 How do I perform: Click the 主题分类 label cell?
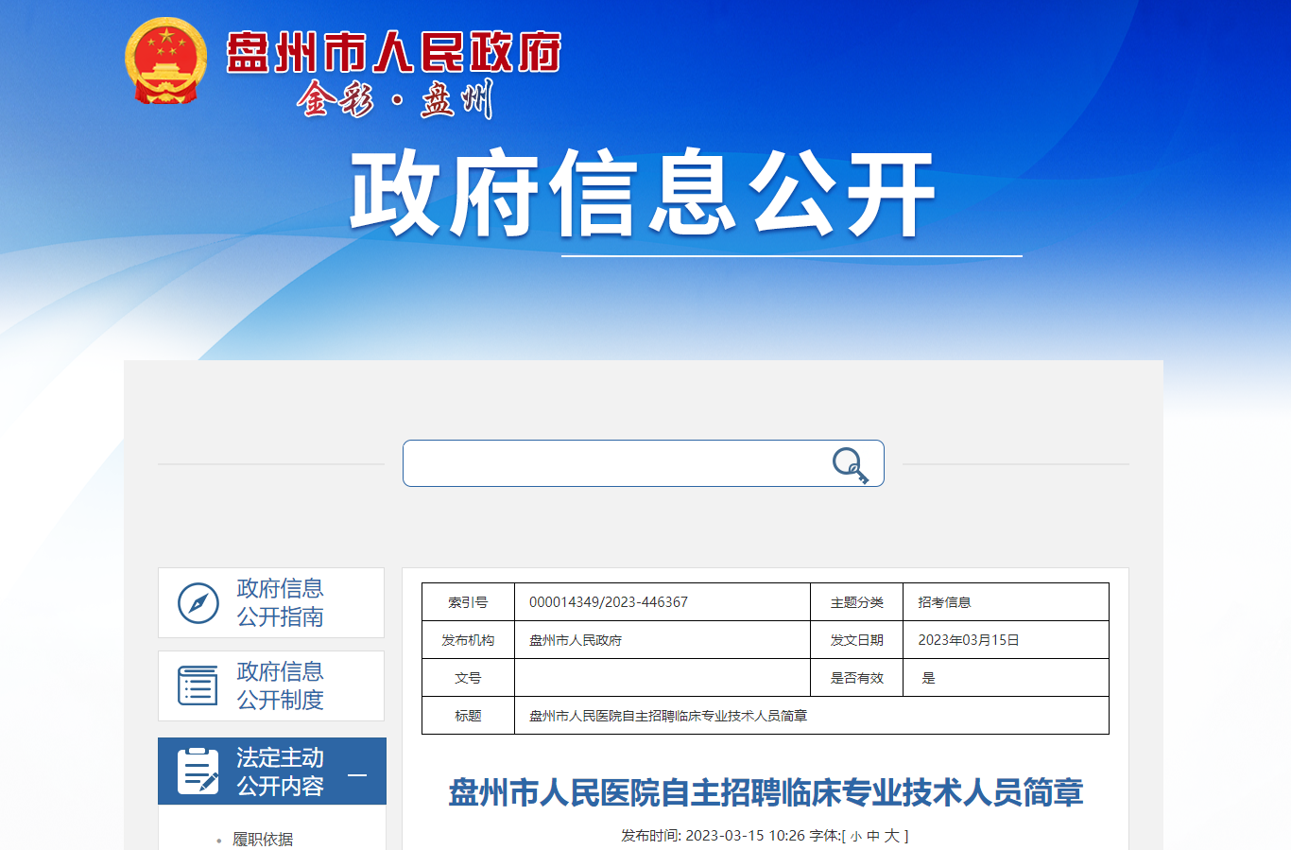857,602
